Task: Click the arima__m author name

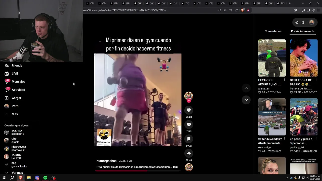Action: (264, 88)
